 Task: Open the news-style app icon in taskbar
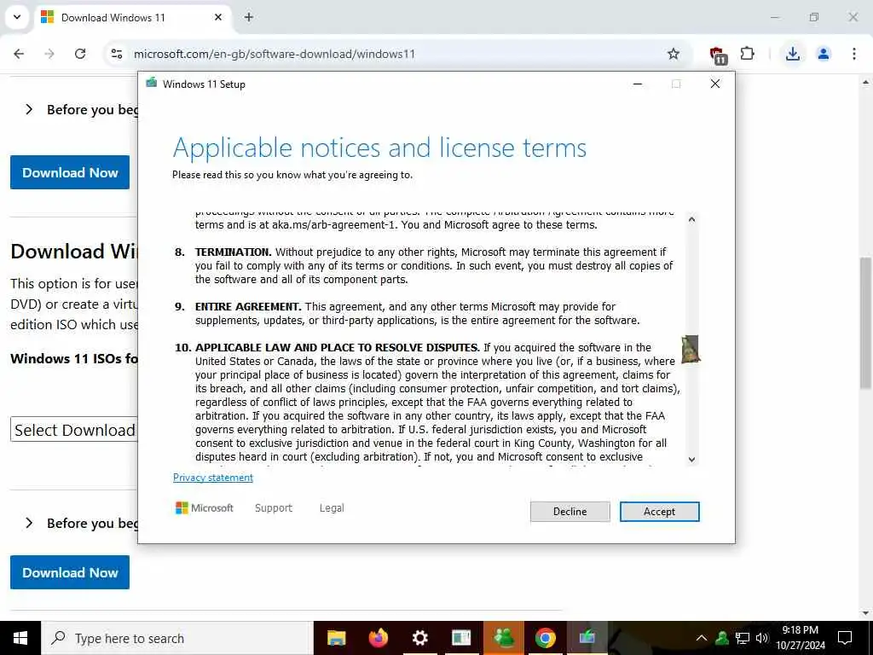(x=461, y=638)
